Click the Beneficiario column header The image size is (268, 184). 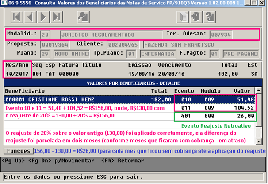(25, 91)
